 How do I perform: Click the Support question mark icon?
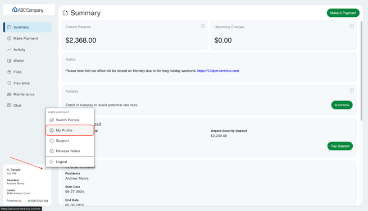[52, 141]
